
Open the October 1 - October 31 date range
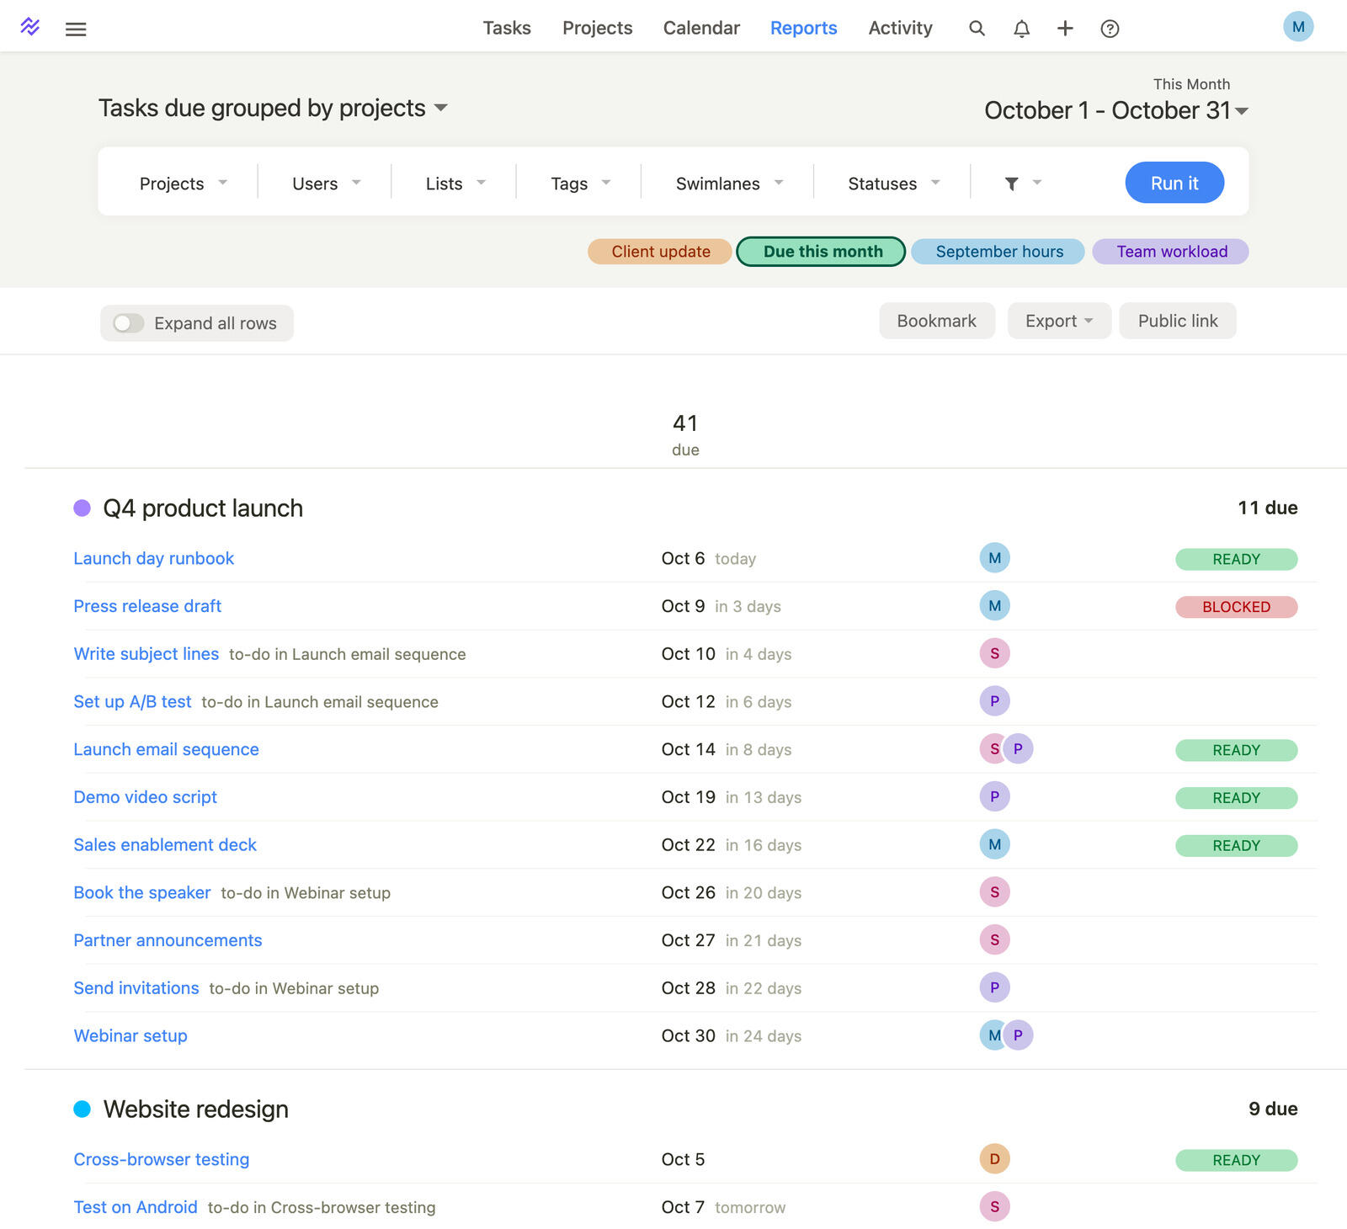coord(1116,110)
